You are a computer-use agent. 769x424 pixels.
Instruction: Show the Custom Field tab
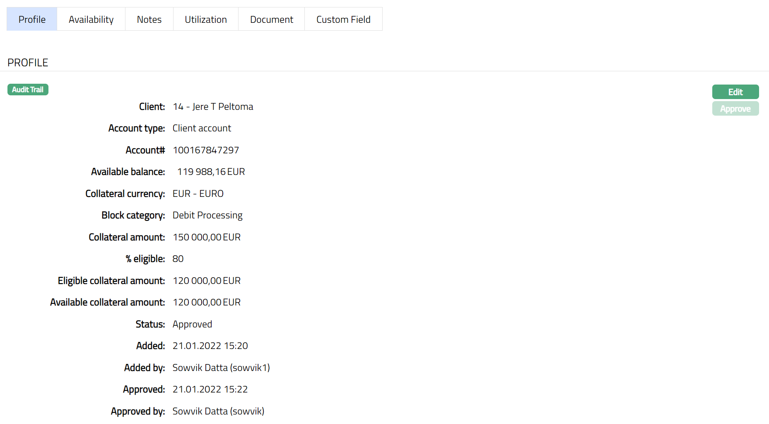pos(343,19)
